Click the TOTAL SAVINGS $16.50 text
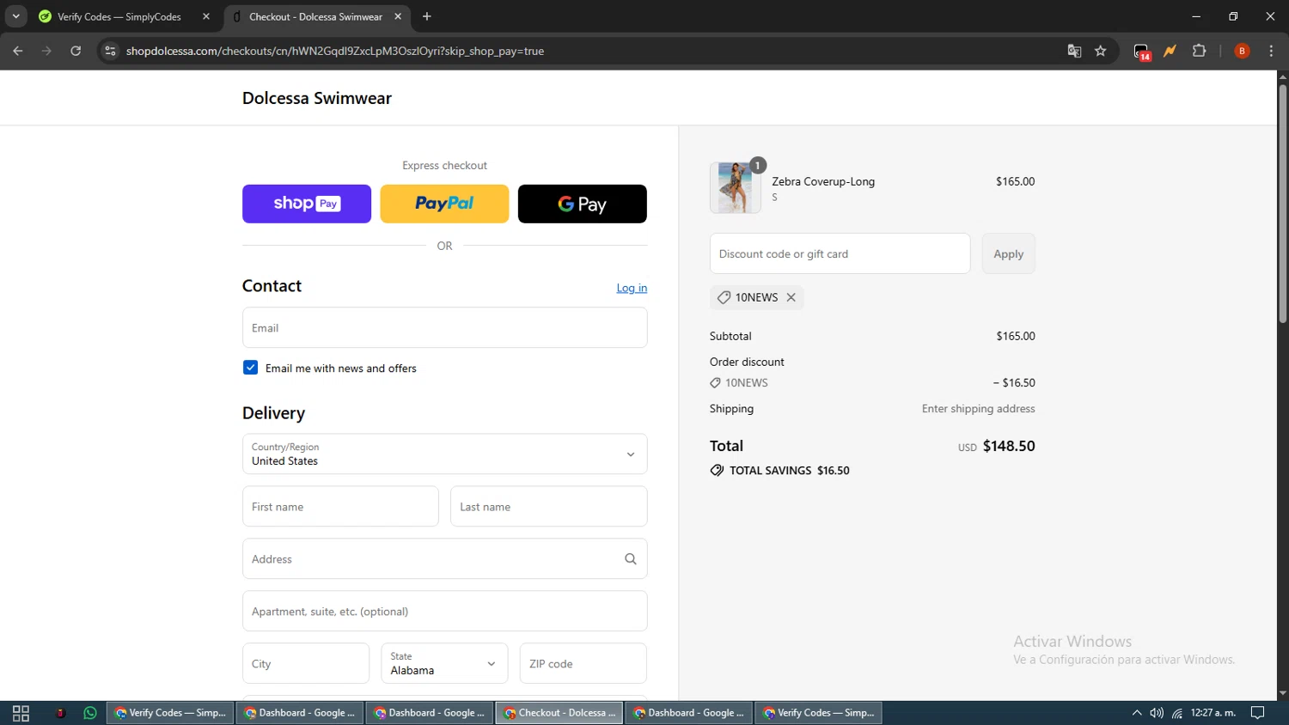This screenshot has width=1289, height=725. click(789, 471)
